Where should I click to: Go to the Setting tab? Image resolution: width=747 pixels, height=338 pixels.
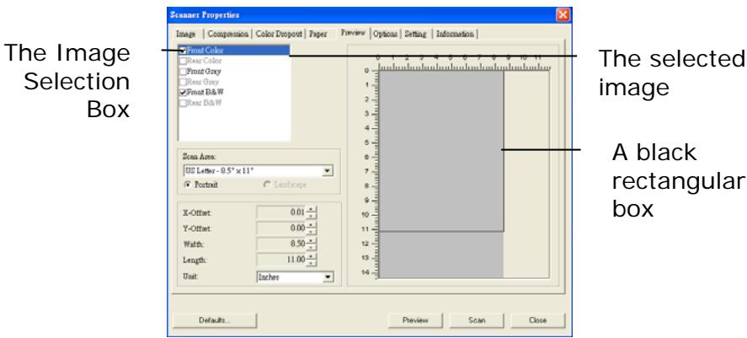point(415,35)
